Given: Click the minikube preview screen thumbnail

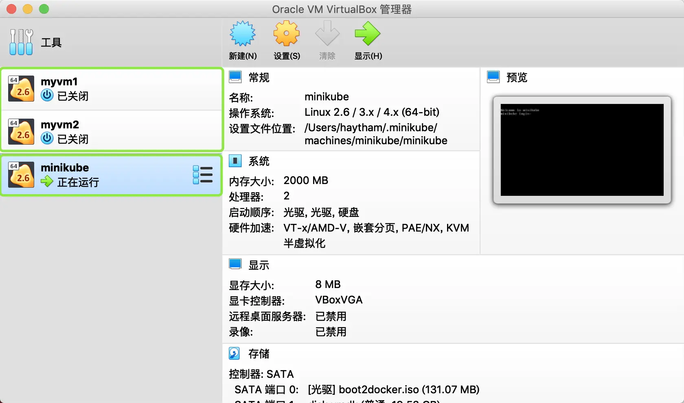Looking at the screenshot, I should coord(582,150).
